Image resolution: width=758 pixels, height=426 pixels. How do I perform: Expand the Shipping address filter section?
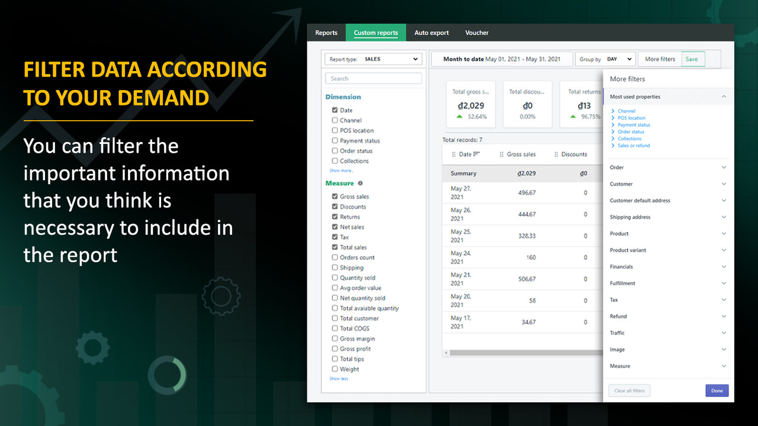click(668, 217)
